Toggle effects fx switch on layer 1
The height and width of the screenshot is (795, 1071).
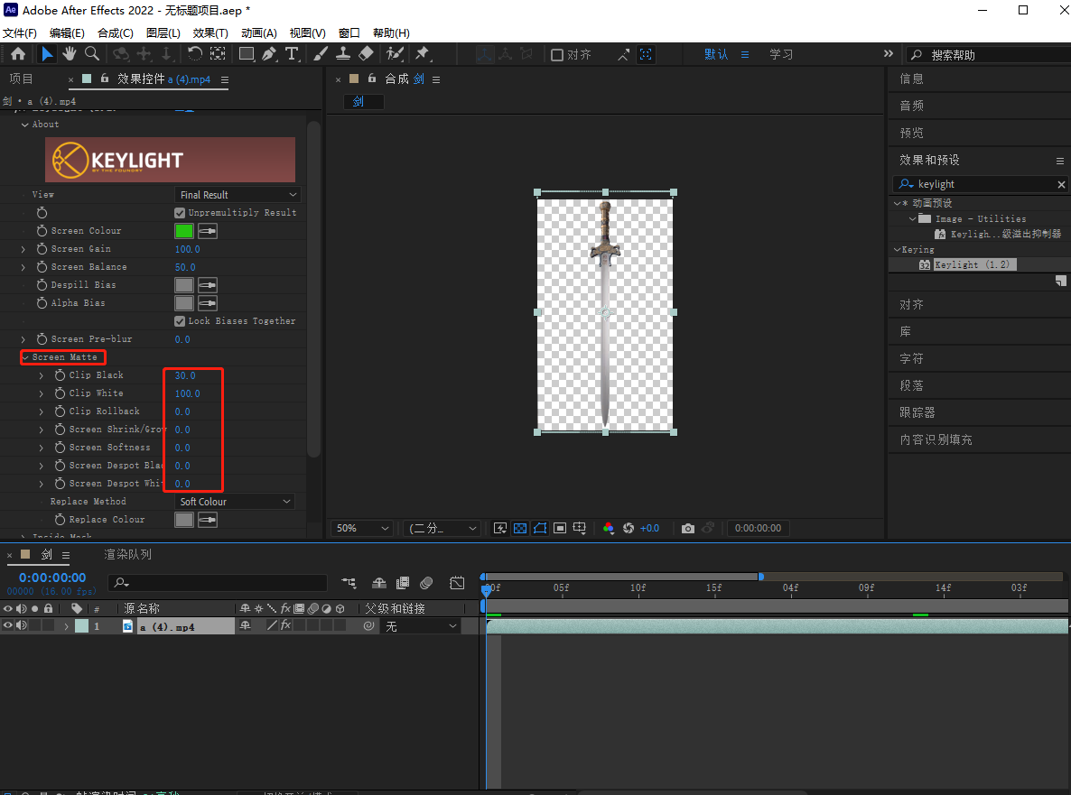pyautogui.click(x=285, y=625)
